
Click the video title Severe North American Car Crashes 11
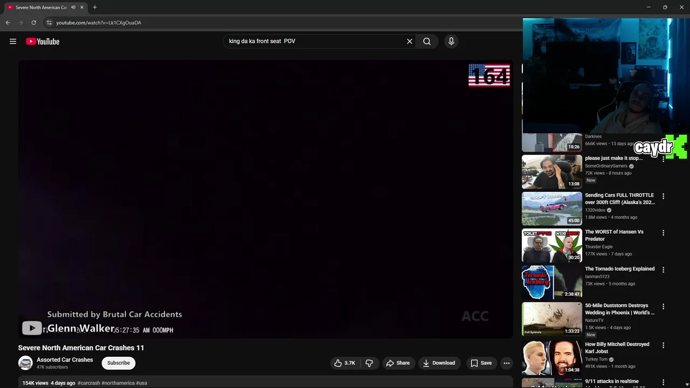tap(81, 348)
